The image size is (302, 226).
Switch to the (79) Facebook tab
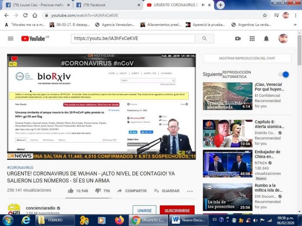[108, 5]
